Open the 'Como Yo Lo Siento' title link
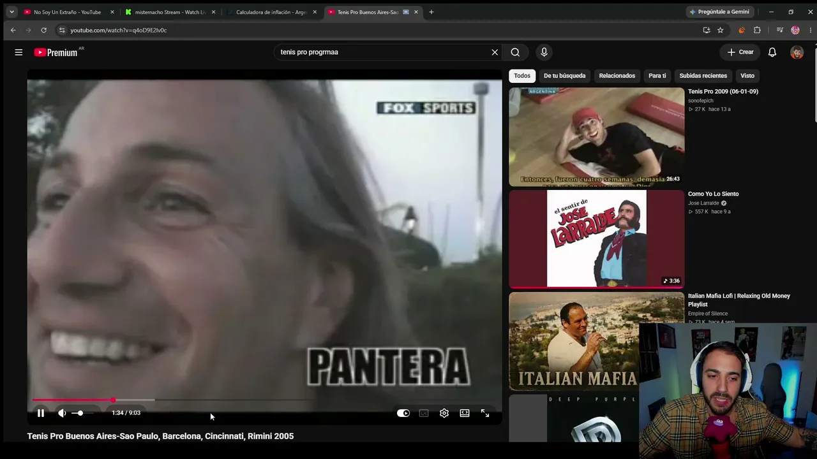 (x=713, y=194)
